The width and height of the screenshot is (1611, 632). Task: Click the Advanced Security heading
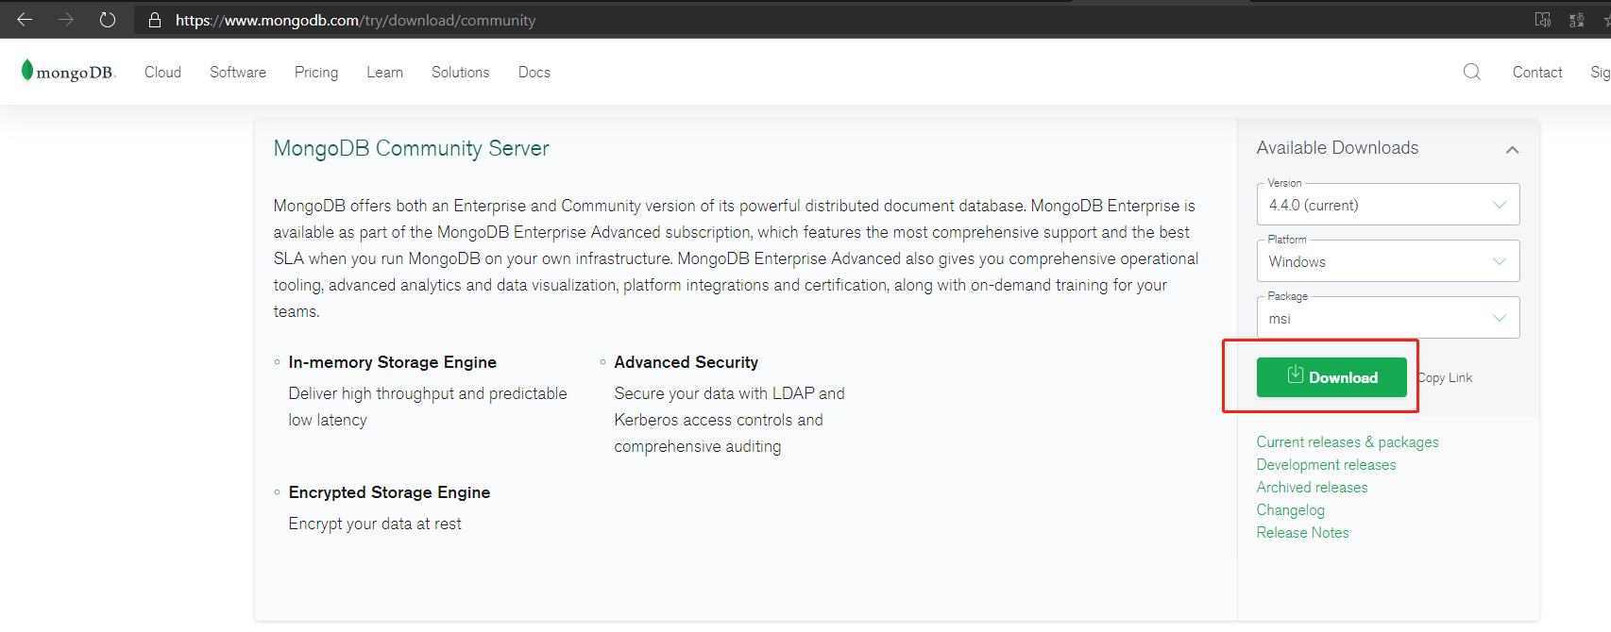coord(686,362)
